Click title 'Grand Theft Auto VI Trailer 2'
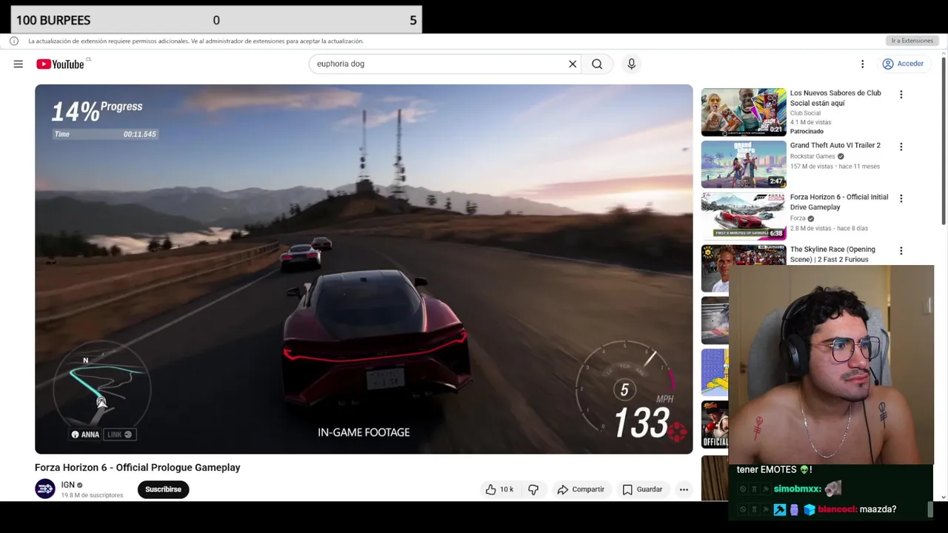This screenshot has width=948, height=533. pos(835,145)
